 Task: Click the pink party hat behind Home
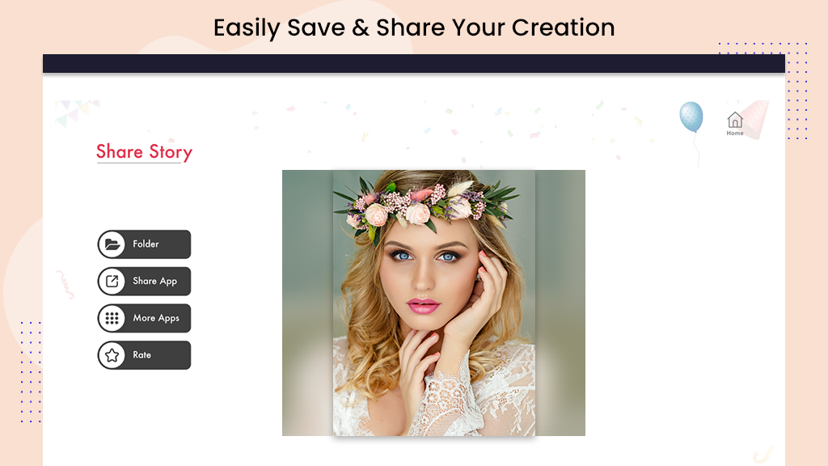[756, 120]
